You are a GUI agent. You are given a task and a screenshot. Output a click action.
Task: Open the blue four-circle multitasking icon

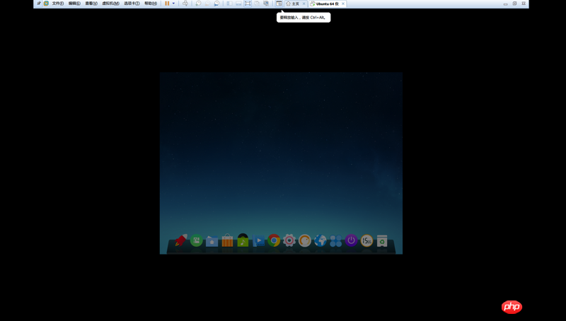coord(335,241)
